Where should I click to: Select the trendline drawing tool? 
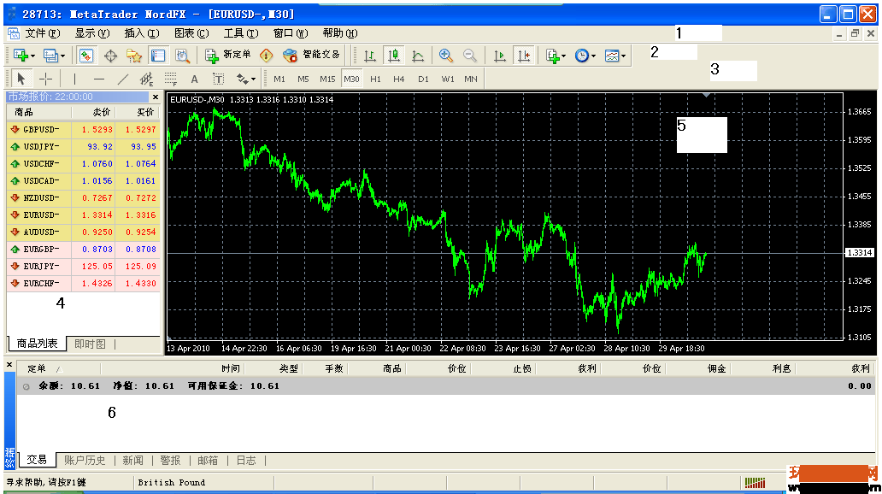coord(123,79)
